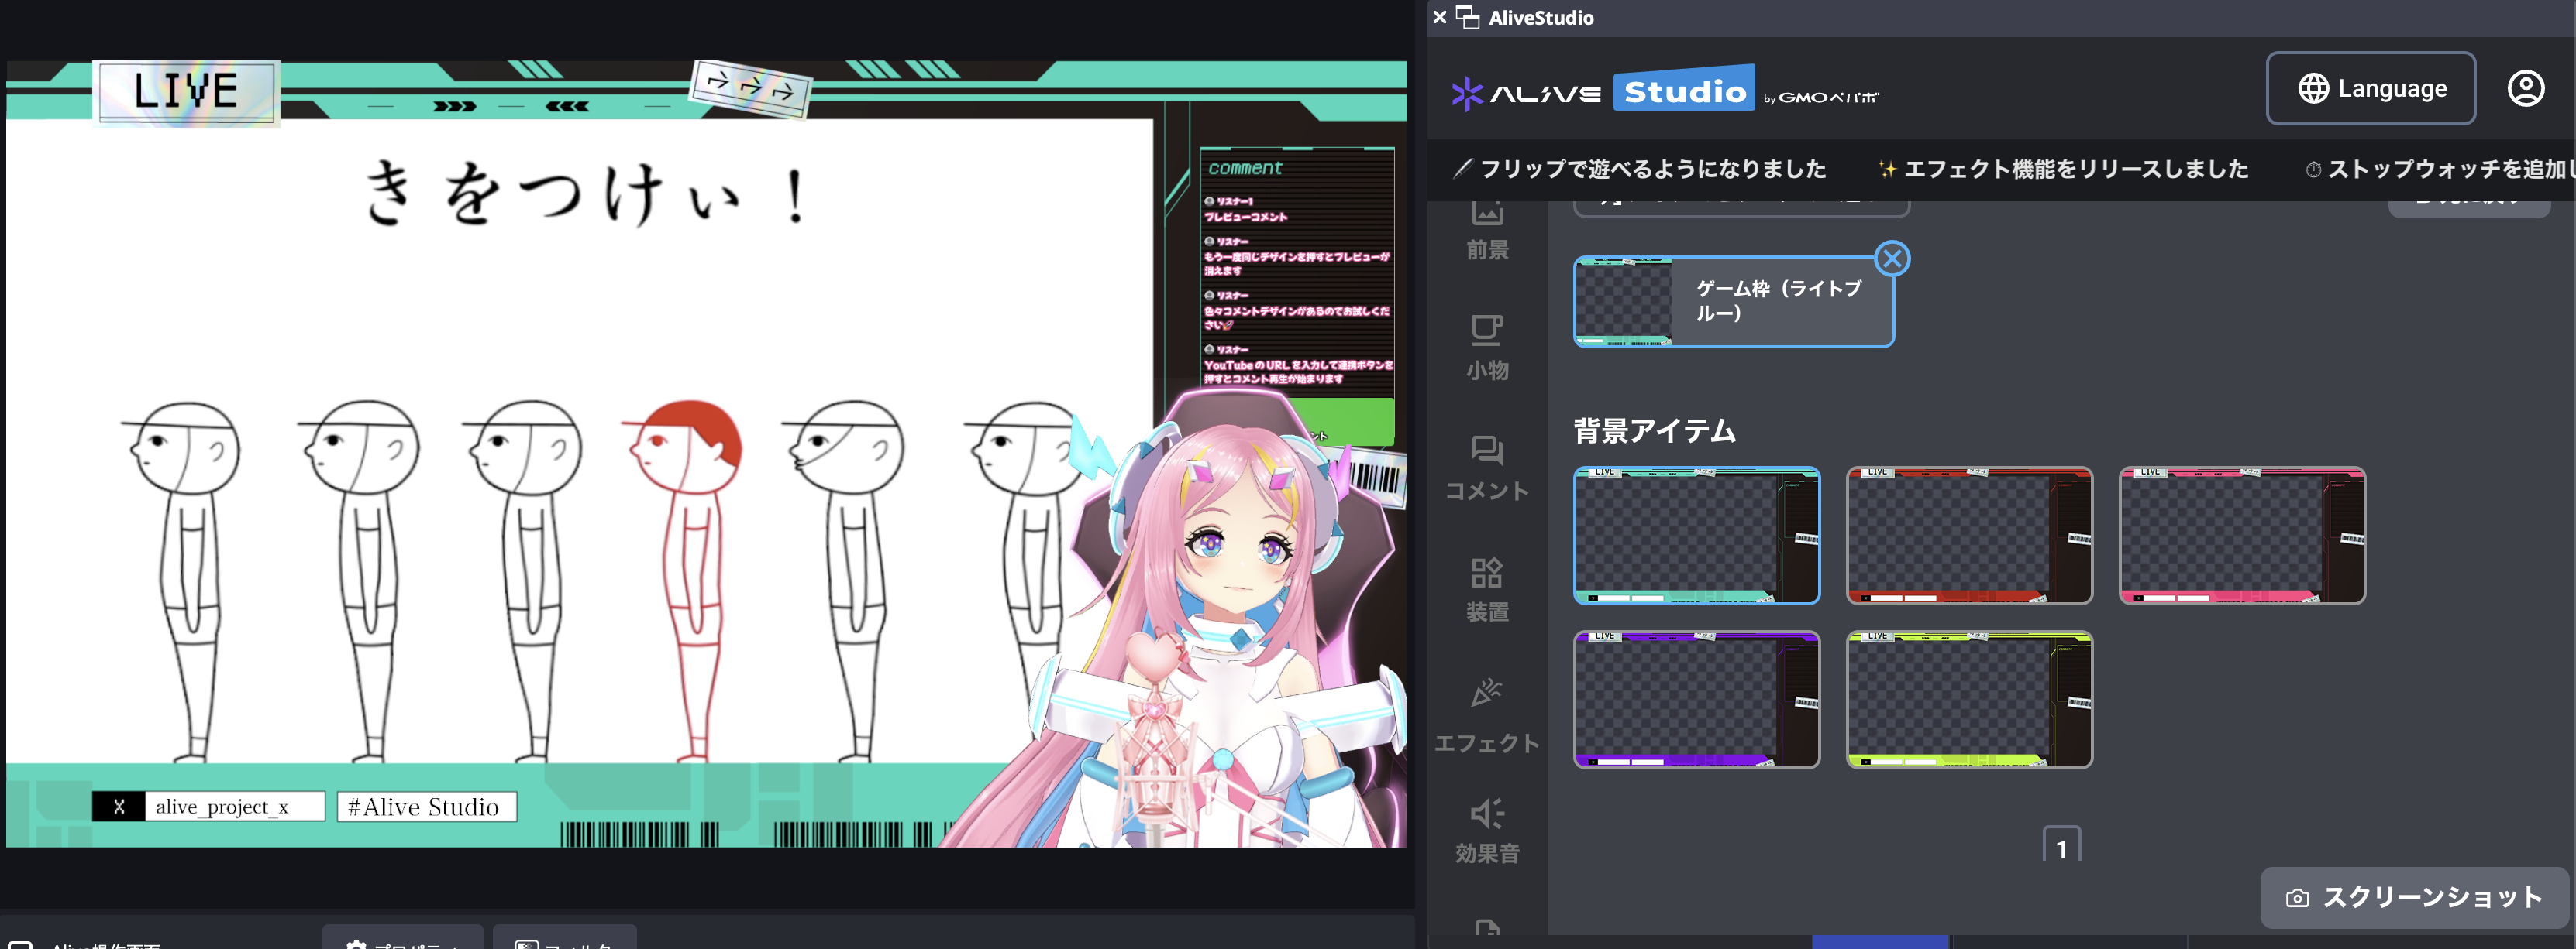Take a スクリーンショット
Screen dimensions: 2576x949
pos(2414,897)
